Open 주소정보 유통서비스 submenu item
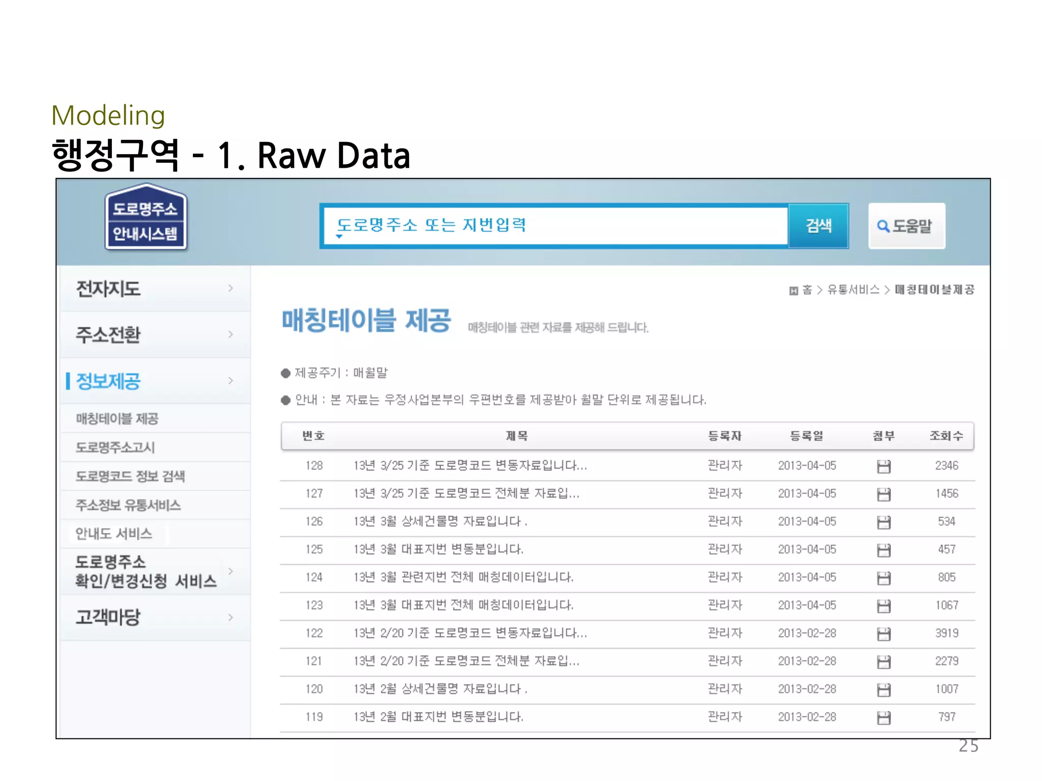1042x781 pixels. tap(128, 505)
